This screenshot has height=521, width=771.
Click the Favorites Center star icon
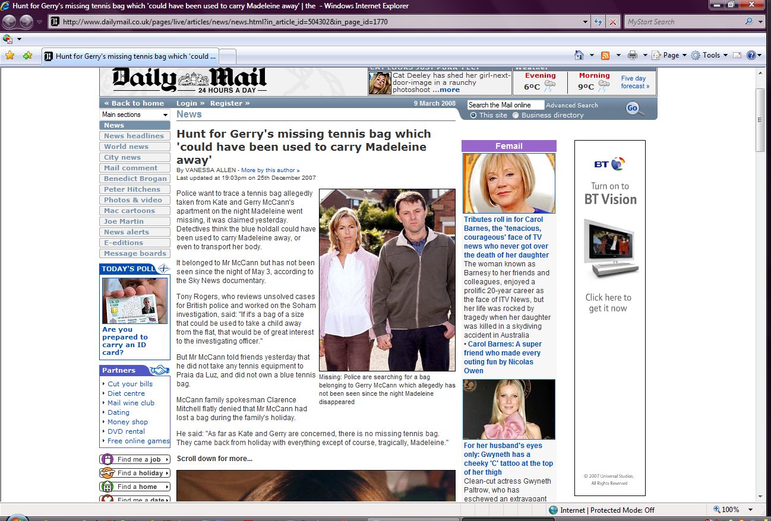pos(10,56)
